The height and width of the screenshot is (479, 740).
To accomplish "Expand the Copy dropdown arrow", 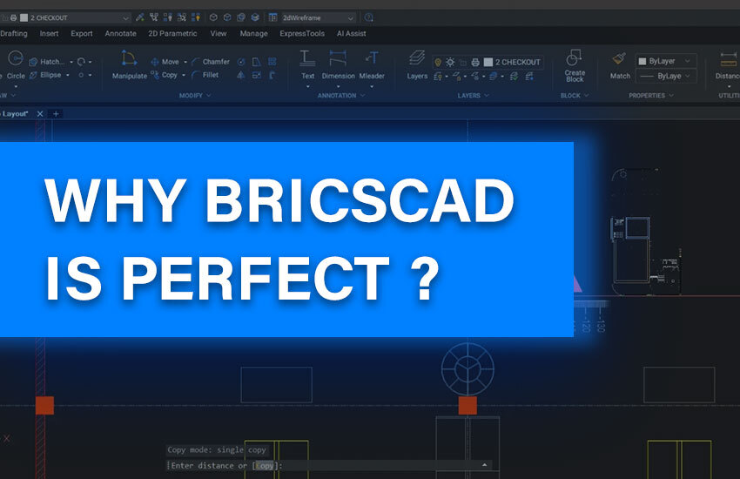I will tap(184, 75).
